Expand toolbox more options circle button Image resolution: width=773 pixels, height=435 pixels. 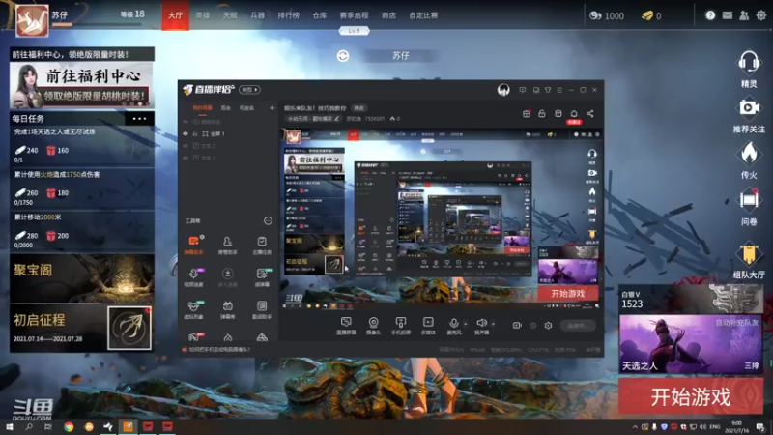pyautogui.click(x=268, y=221)
